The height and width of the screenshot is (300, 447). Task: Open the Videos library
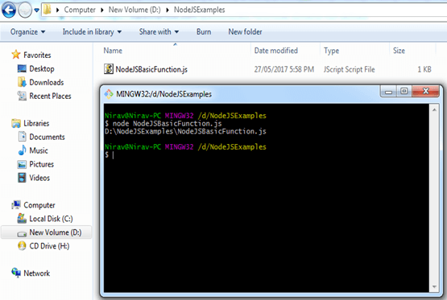point(39,178)
